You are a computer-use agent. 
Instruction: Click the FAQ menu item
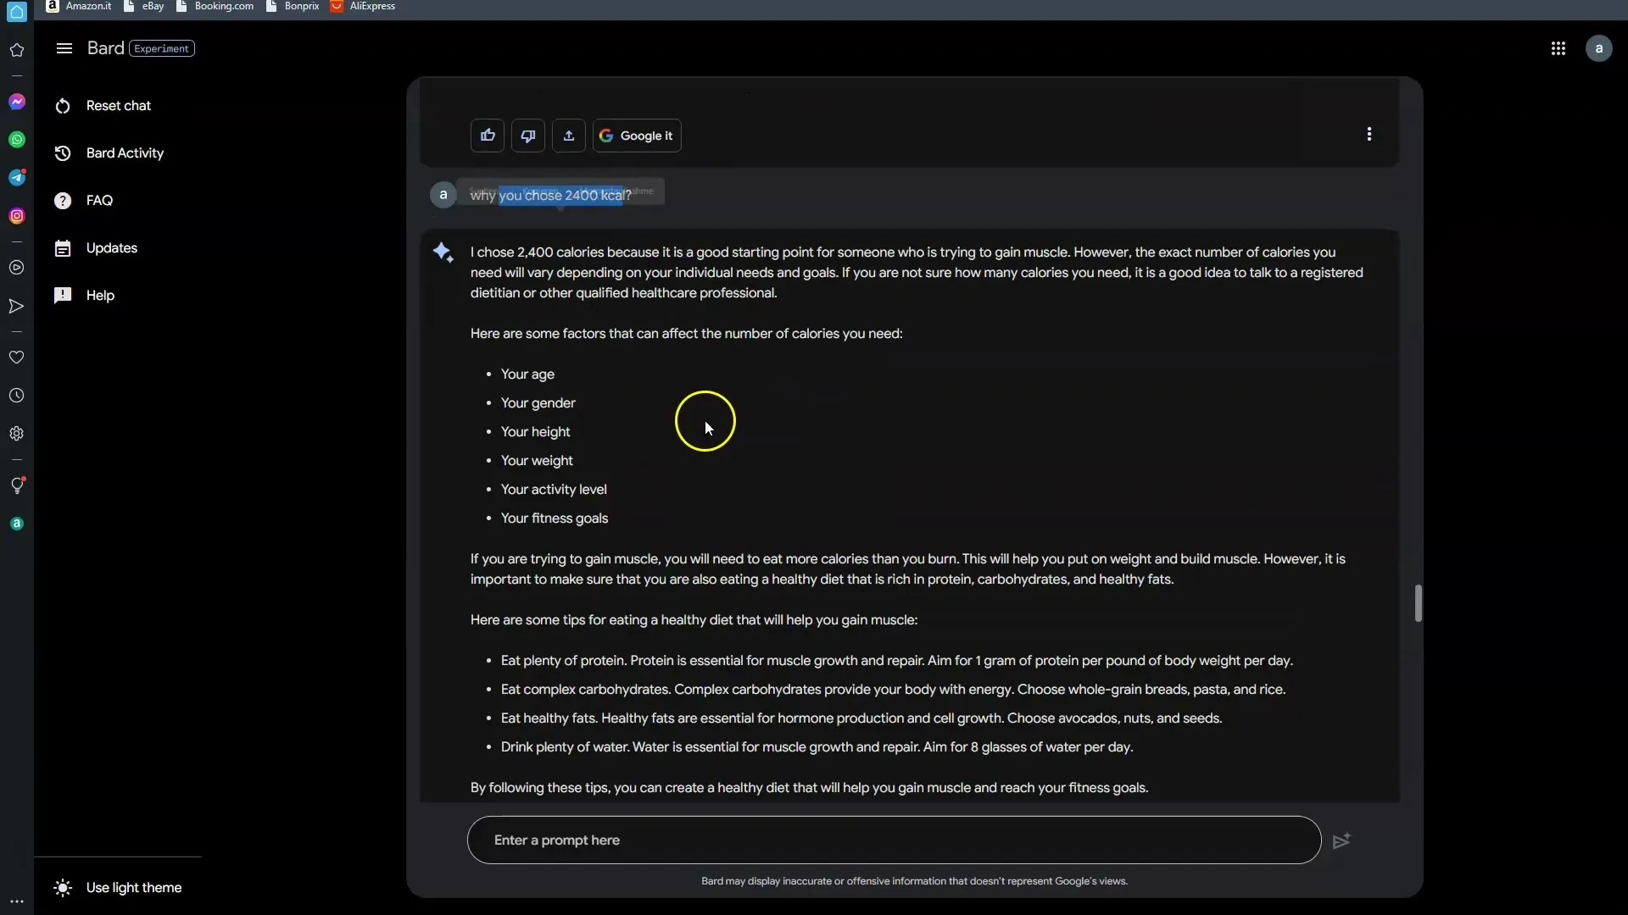pyautogui.click(x=98, y=200)
